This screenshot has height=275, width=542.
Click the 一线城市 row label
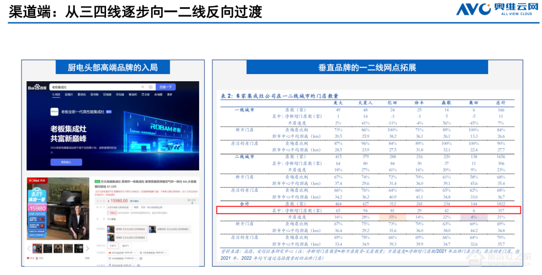point(244,109)
